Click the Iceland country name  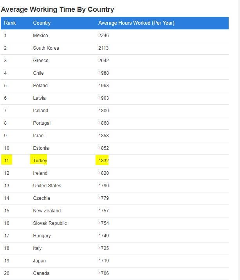coord(41,111)
